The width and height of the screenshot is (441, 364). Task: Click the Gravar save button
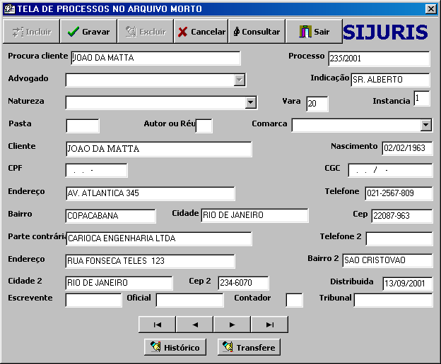coord(88,32)
